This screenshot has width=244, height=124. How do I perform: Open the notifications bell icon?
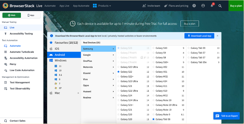click(212, 6)
